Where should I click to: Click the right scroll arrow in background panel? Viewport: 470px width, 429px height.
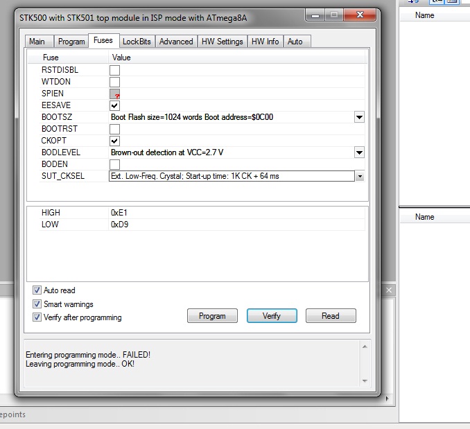click(x=388, y=399)
